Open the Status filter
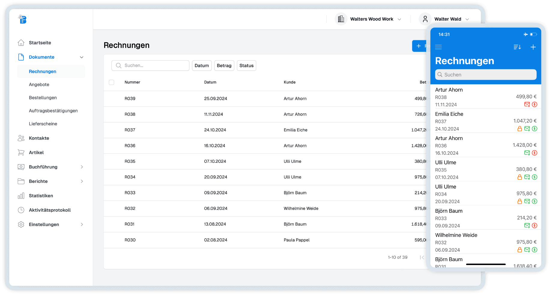The image size is (549, 295). click(x=247, y=65)
